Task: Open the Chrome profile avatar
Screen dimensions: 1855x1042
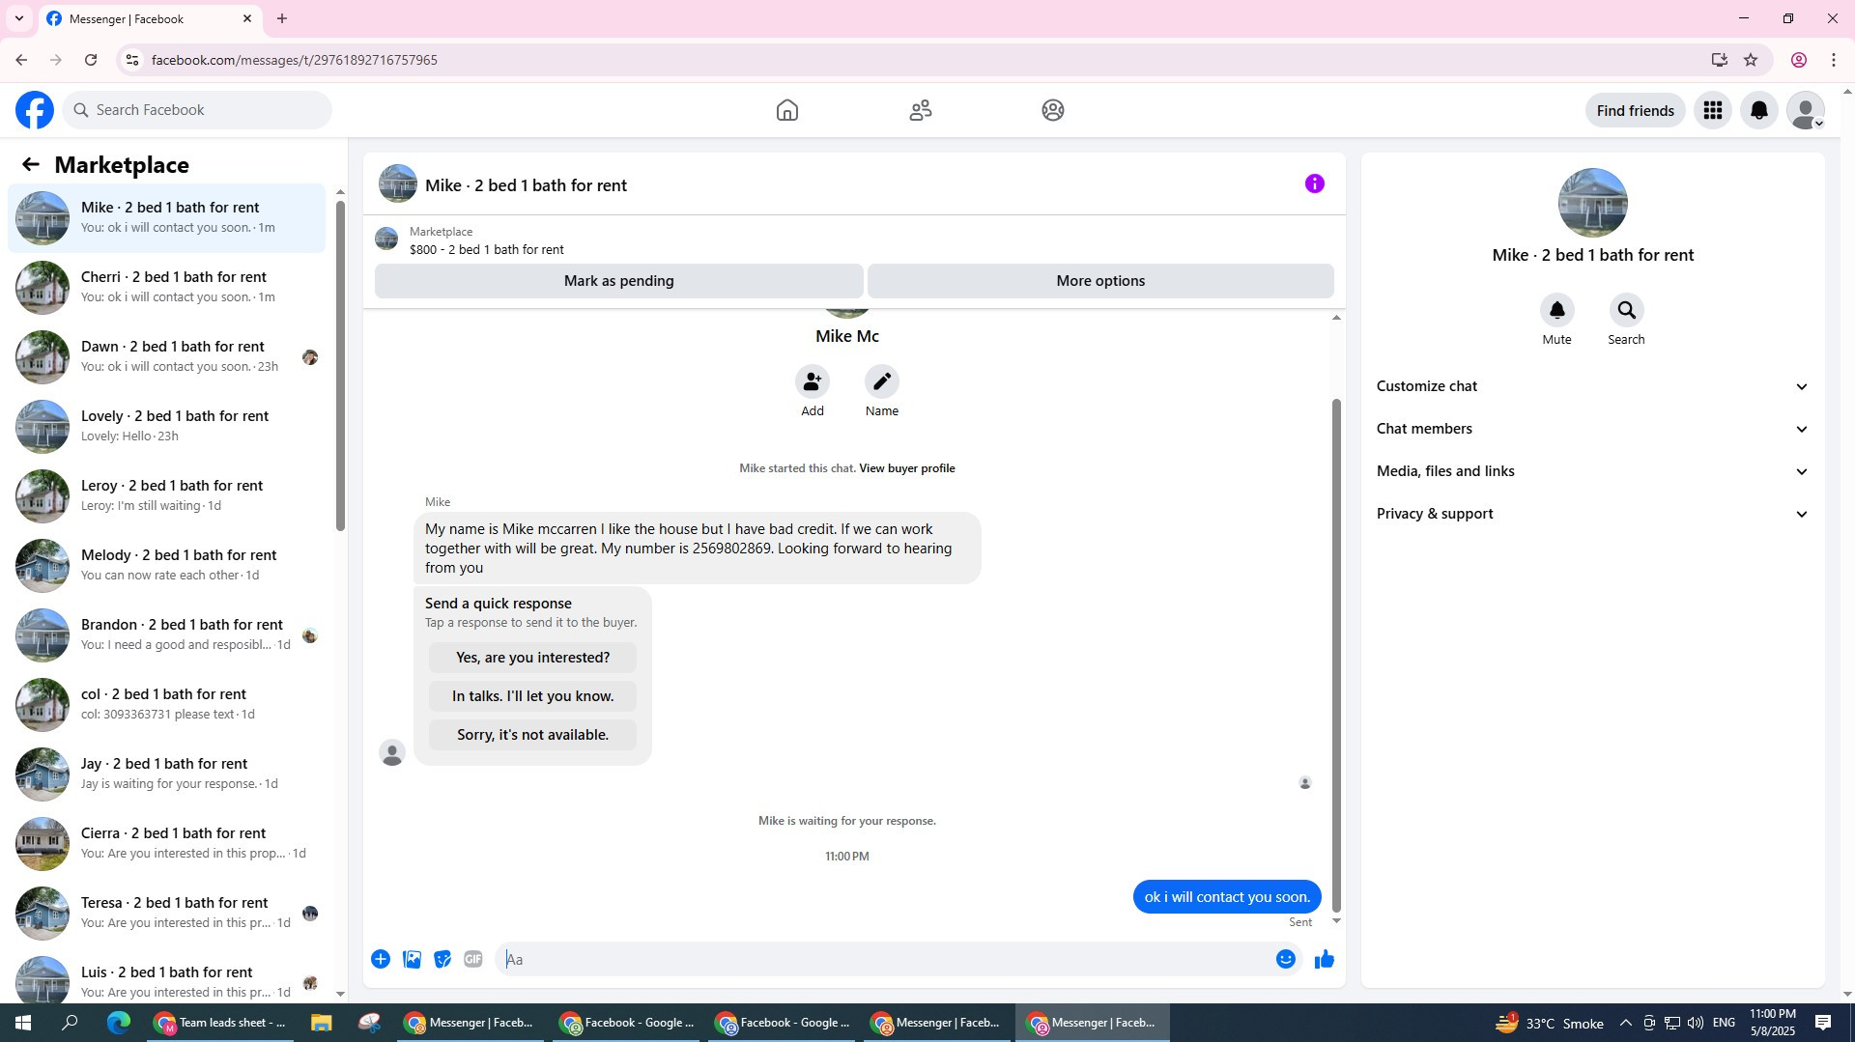Action: tap(1799, 60)
